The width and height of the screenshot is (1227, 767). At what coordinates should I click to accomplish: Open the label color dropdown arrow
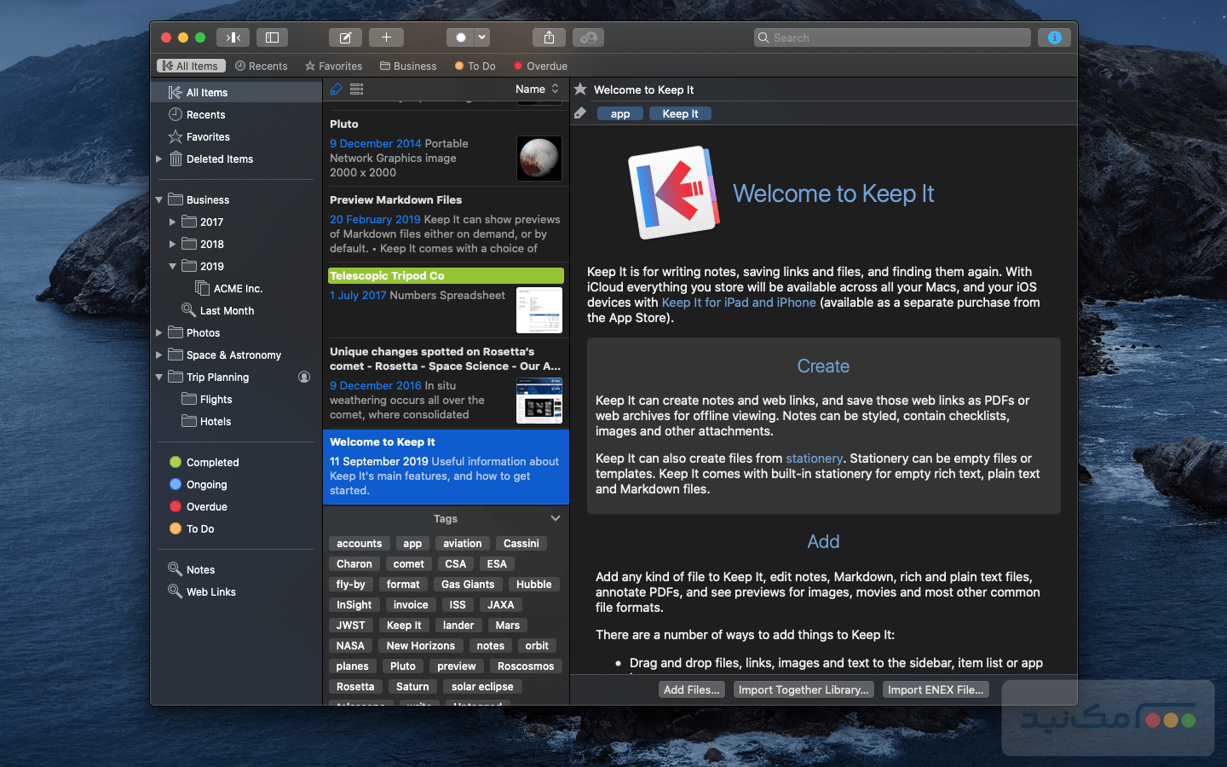point(482,37)
